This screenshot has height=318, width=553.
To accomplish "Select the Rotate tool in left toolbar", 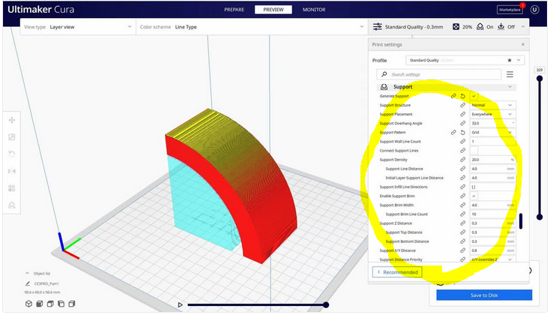I will coord(12,154).
